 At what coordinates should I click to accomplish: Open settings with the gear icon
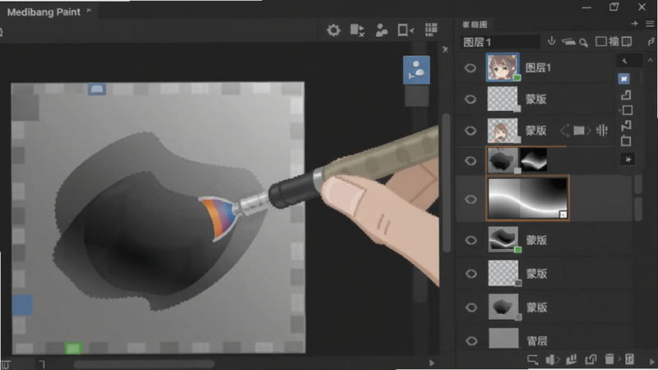(334, 30)
